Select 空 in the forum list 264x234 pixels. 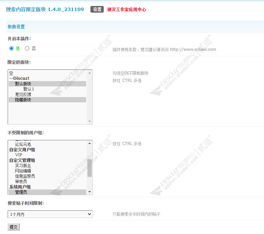coord(47,73)
